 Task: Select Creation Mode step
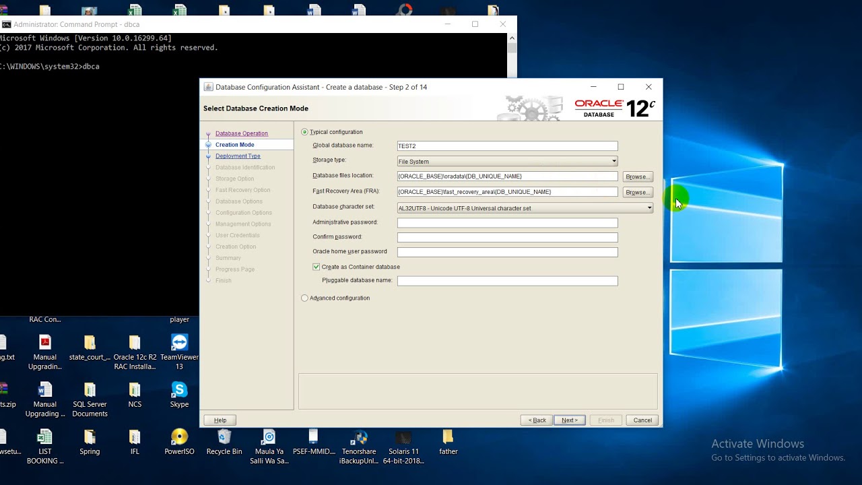[235, 145]
